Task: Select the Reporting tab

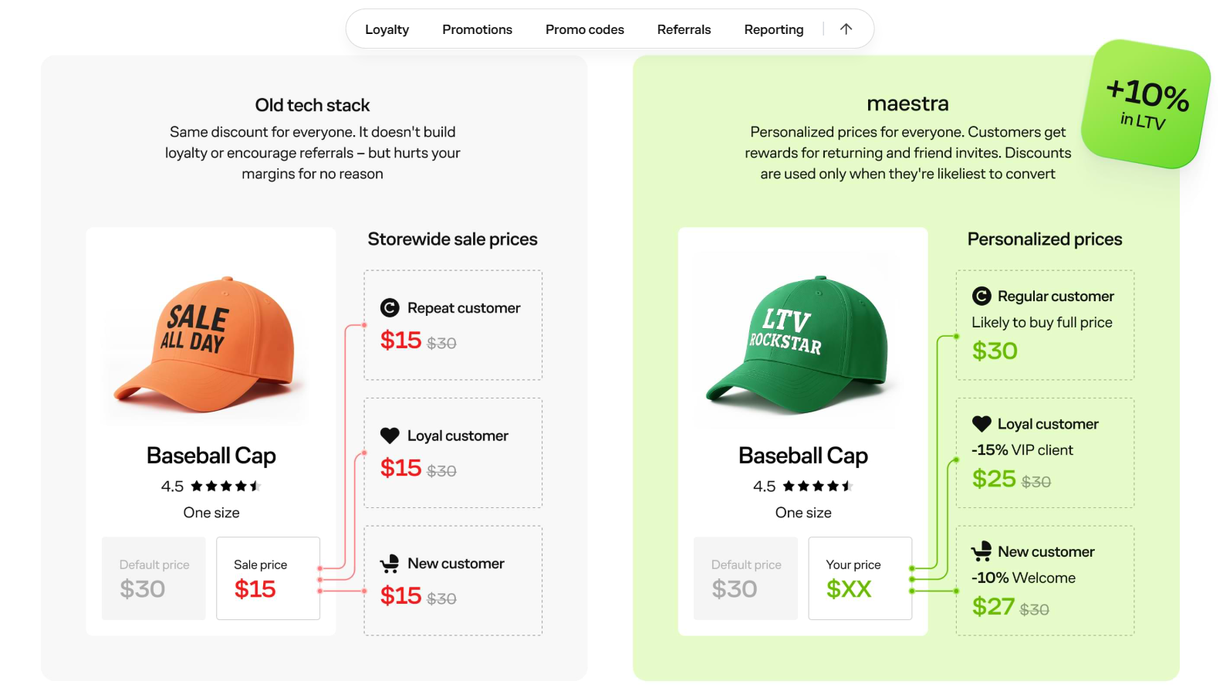Action: (x=773, y=29)
